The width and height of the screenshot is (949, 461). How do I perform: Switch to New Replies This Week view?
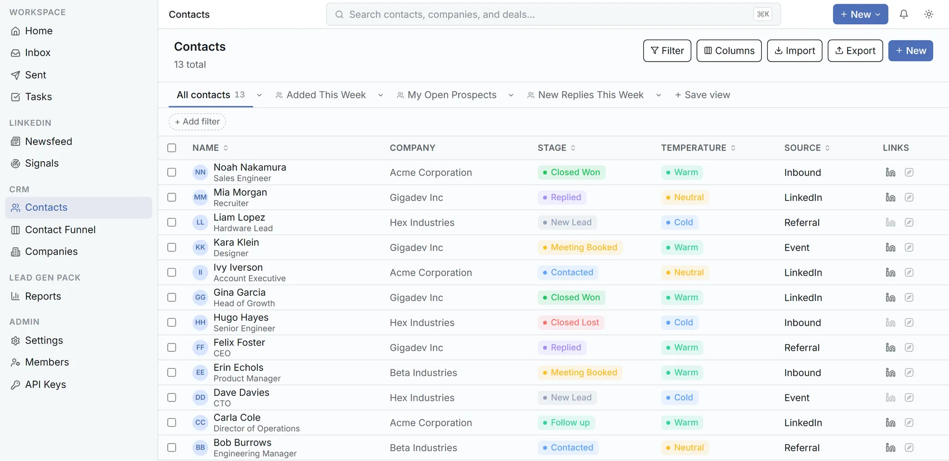585,95
